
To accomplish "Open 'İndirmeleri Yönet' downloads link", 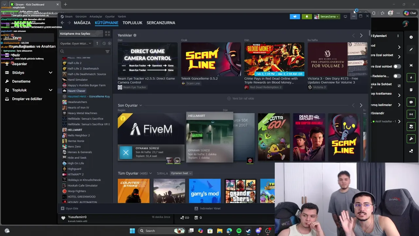I will 207,208.
